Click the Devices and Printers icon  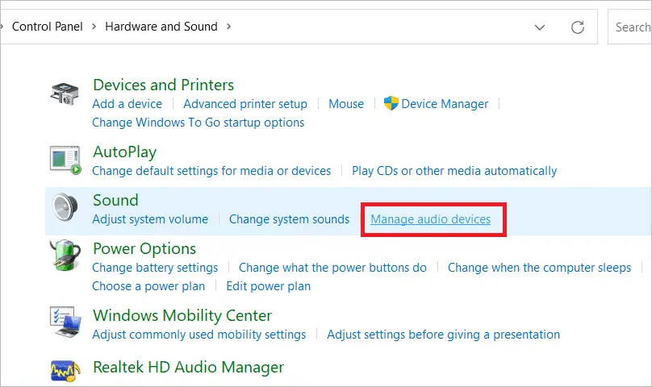65,94
